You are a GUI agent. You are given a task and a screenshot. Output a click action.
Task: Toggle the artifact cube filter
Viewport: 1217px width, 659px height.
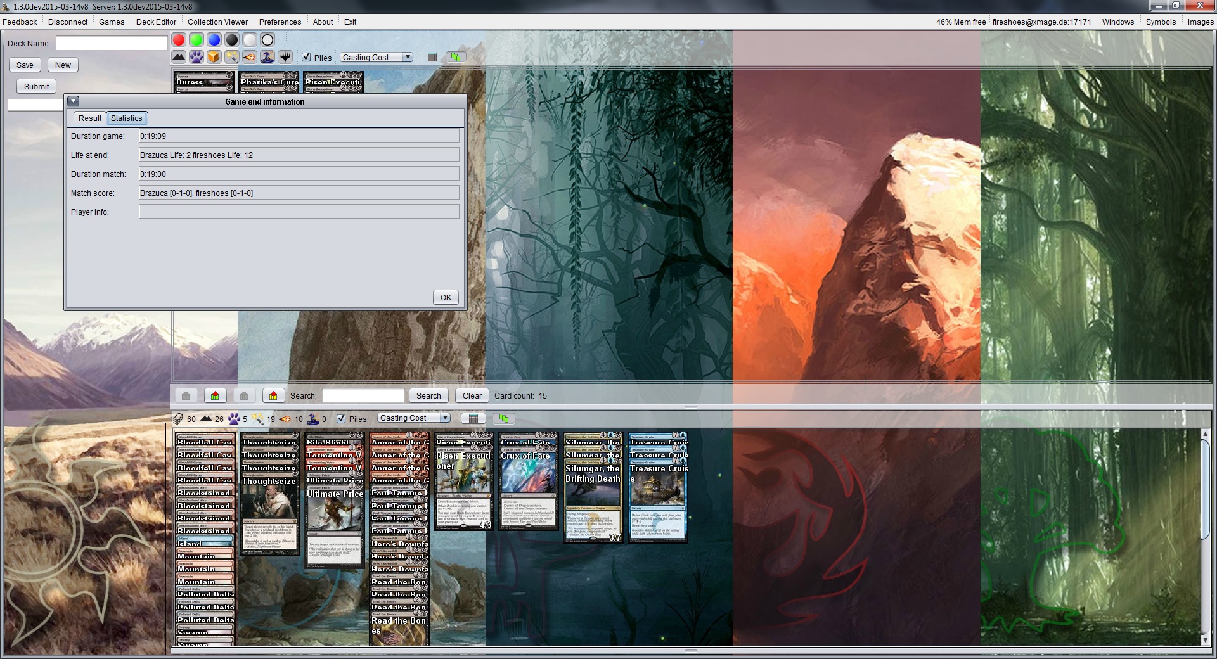point(214,57)
